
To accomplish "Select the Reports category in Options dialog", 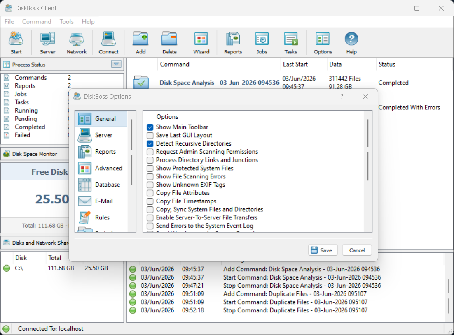I will 101,152.
